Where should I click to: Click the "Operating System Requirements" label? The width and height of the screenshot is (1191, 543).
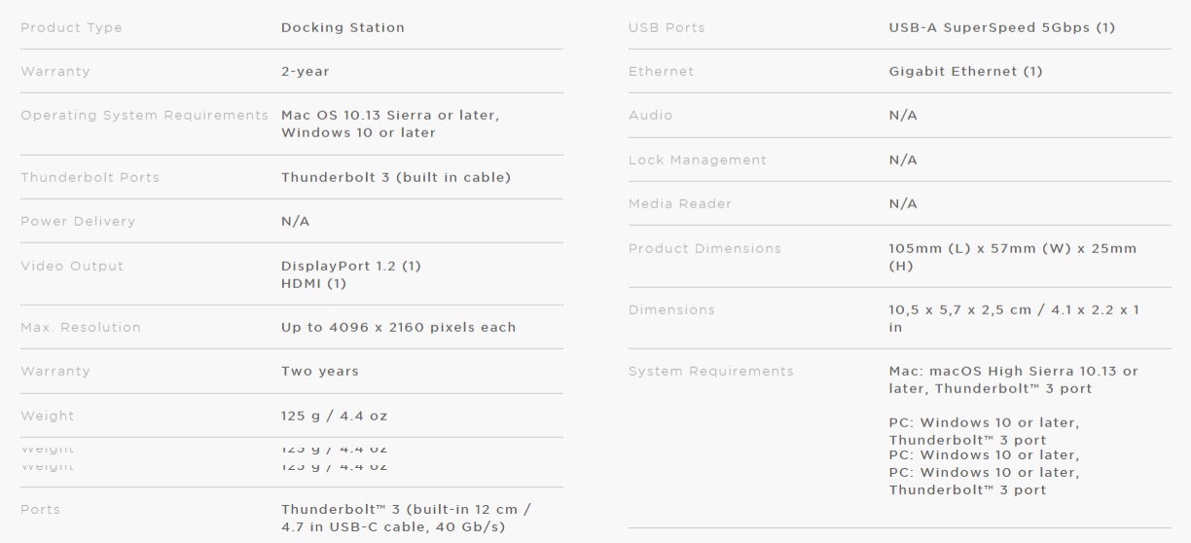145,115
